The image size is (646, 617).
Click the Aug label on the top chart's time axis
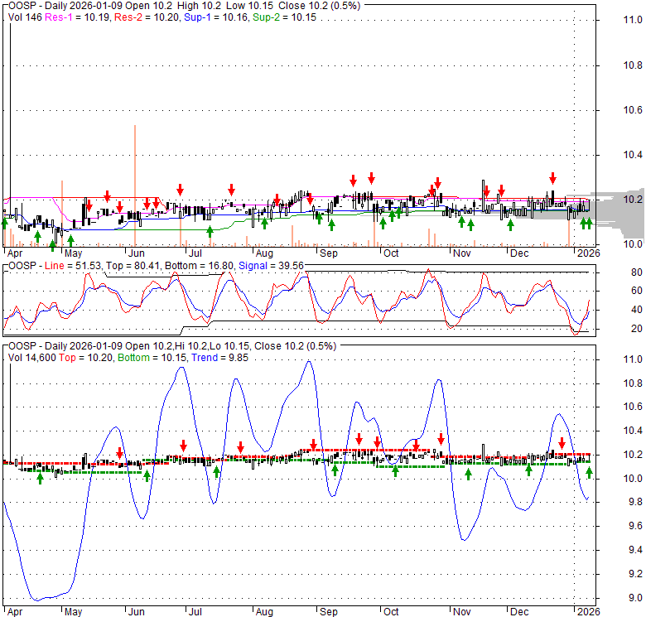pyautogui.click(x=264, y=253)
